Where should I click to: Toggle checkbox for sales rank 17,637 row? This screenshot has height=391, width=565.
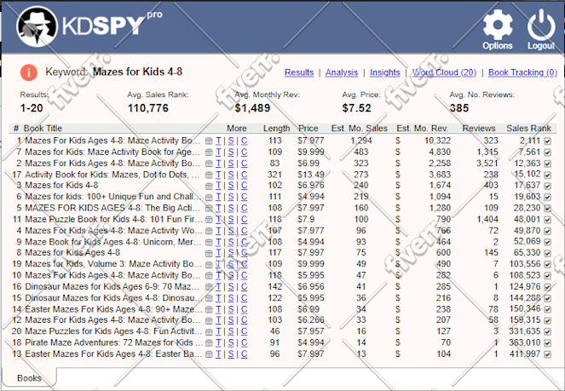548,187
